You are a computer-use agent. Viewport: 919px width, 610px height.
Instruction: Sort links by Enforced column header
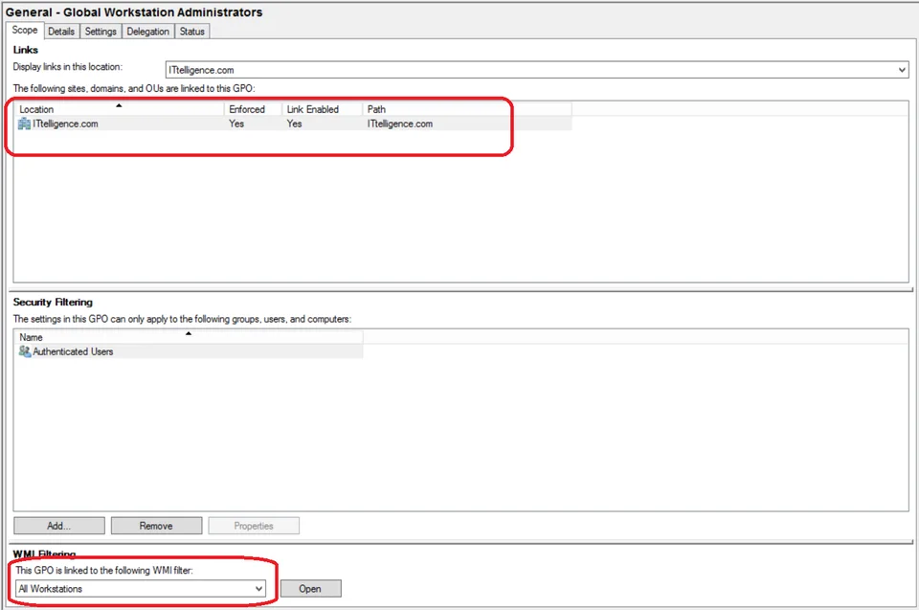(x=253, y=109)
